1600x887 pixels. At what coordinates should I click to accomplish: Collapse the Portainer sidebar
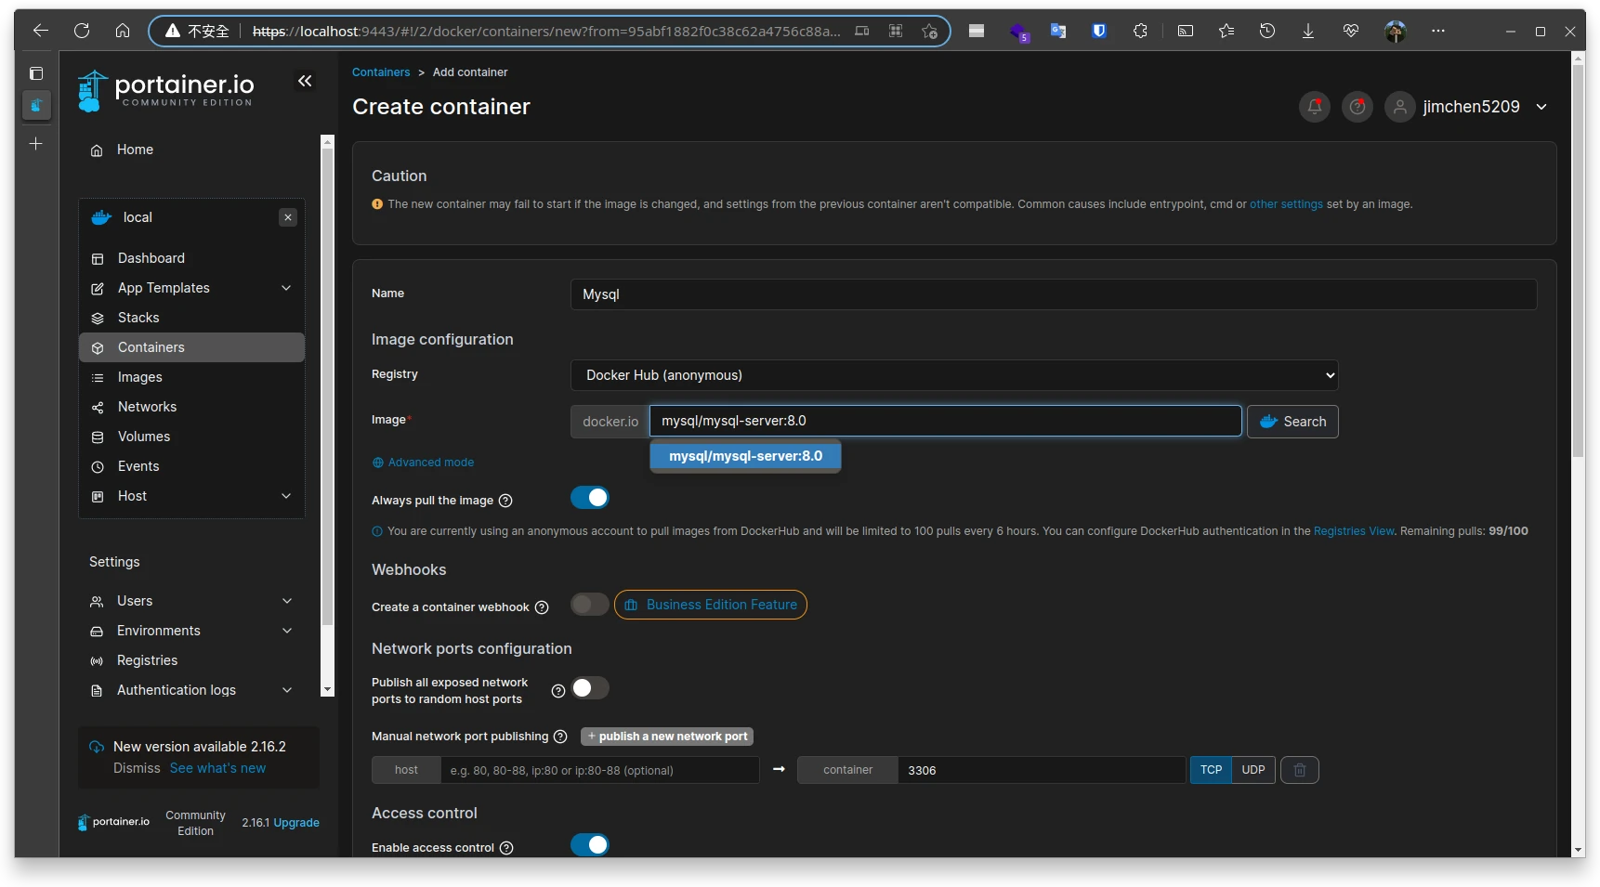click(x=305, y=82)
